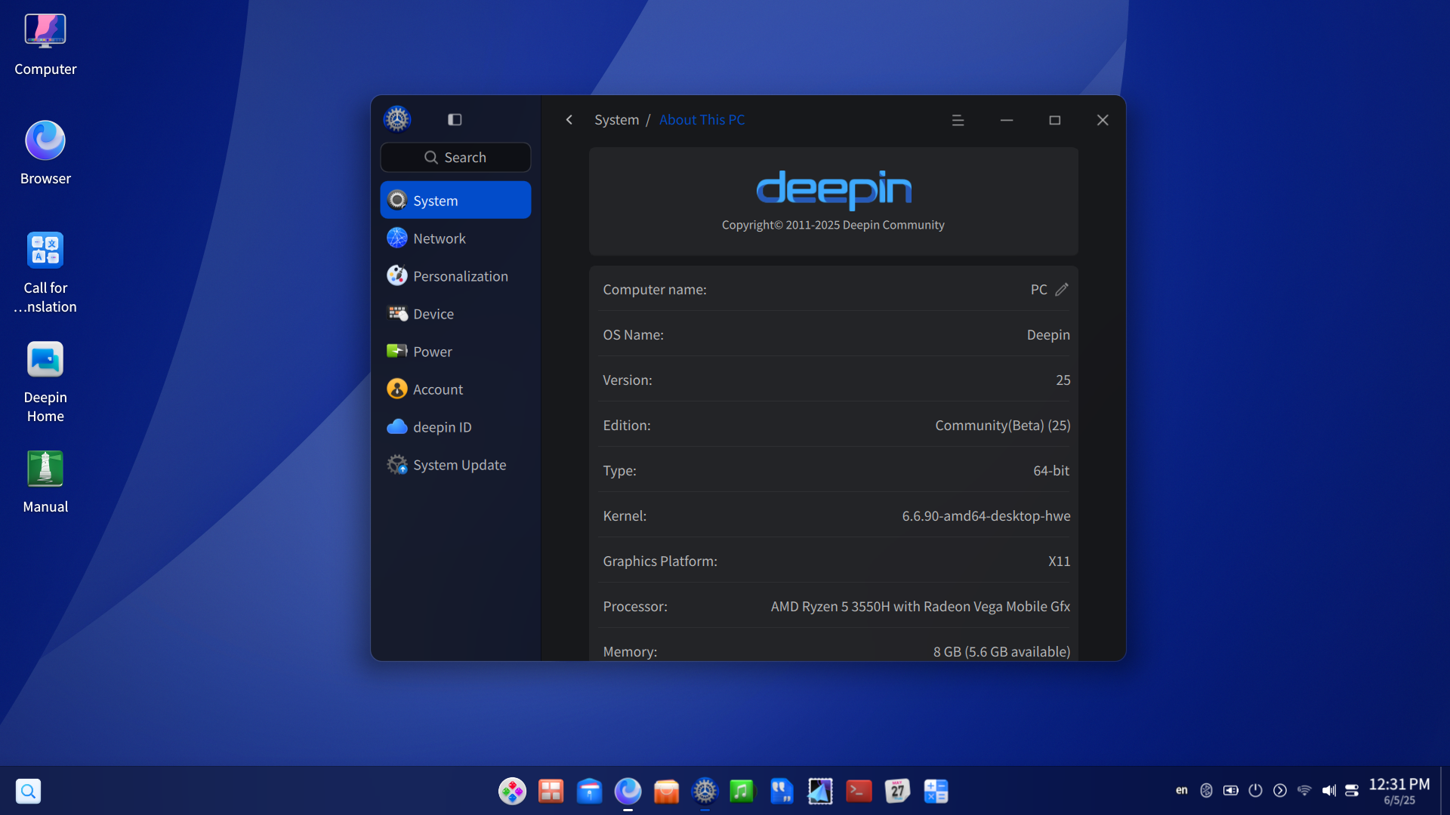The width and height of the screenshot is (1450, 815).
Task: Click the volume icon in system tray
Action: [1328, 791]
